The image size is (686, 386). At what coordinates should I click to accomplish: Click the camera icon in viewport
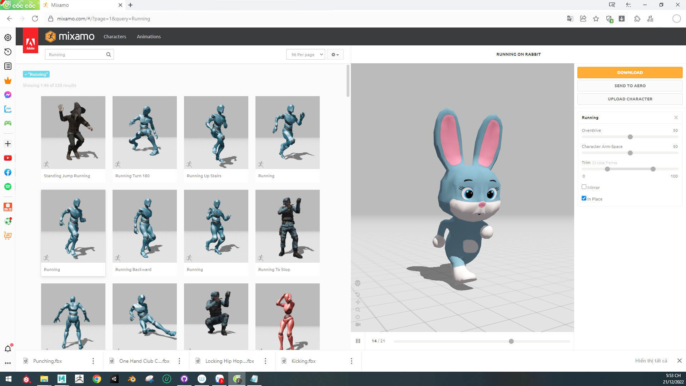tap(358, 325)
